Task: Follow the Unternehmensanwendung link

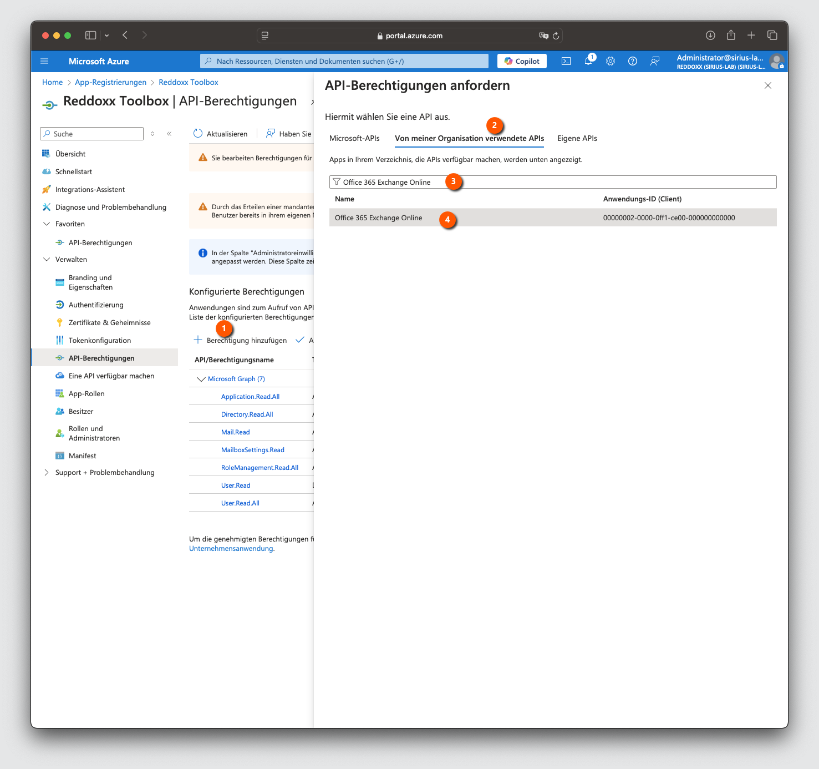Action: pos(231,549)
